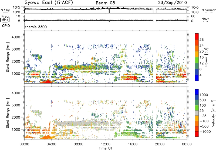Screen dimensions: 216x150
Task: Click the red segment of the Power color bar
Action: click(x=197, y=36)
